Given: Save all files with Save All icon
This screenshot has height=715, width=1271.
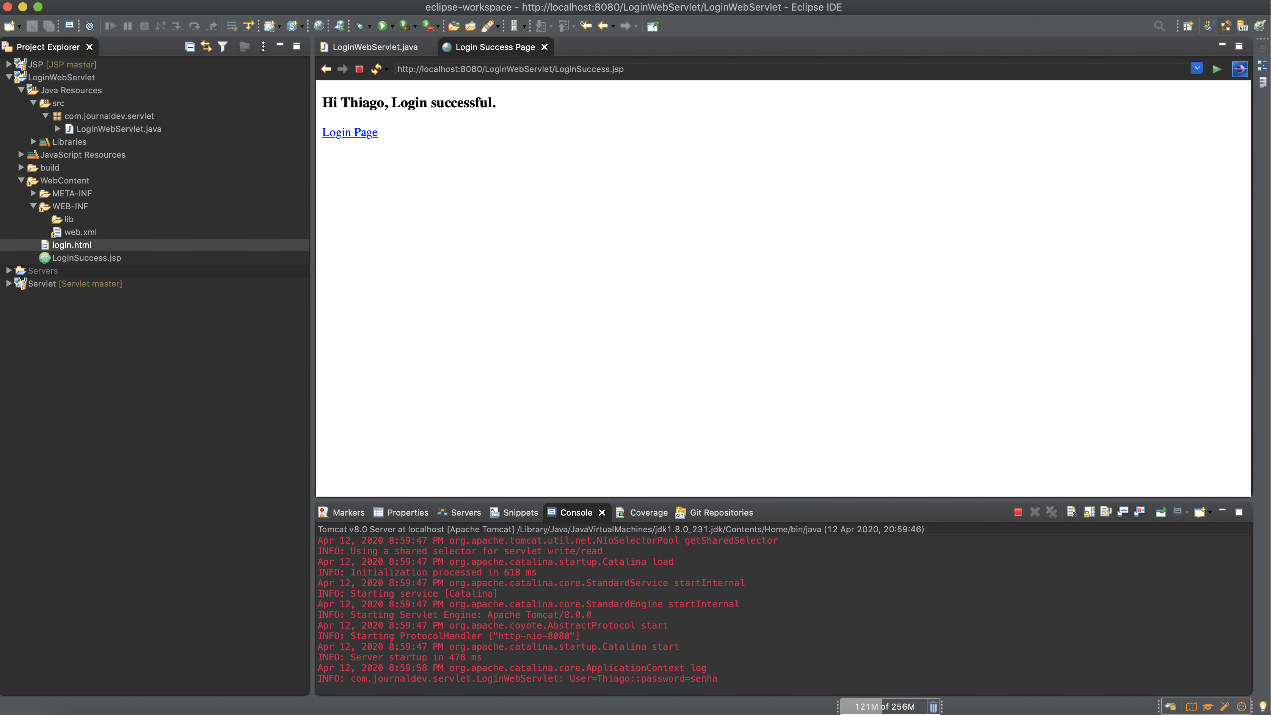Looking at the screenshot, I should click(x=49, y=26).
